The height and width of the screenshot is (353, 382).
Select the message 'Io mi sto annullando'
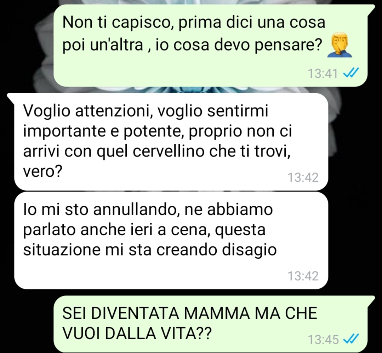click(x=171, y=240)
